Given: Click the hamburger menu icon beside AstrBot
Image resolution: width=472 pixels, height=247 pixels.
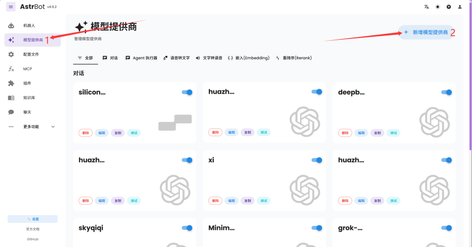Looking at the screenshot, I should 11,7.
